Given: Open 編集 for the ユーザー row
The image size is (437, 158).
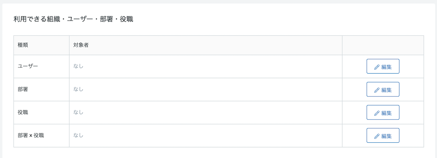Looking at the screenshot, I should (383, 66).
